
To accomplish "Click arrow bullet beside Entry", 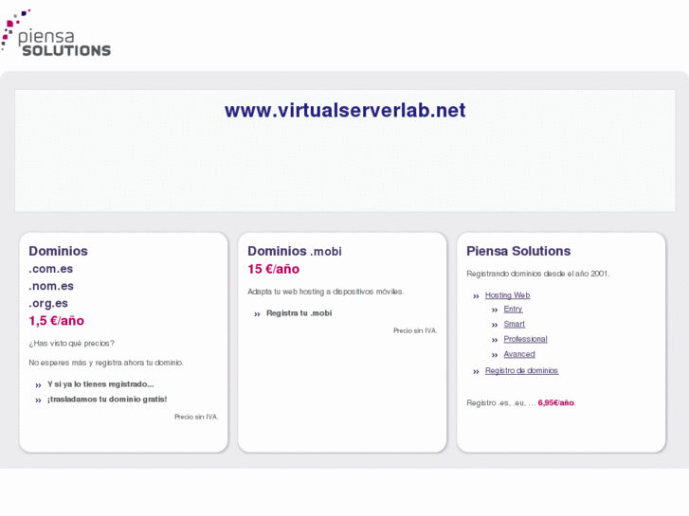I will click(x=495, y=311).
